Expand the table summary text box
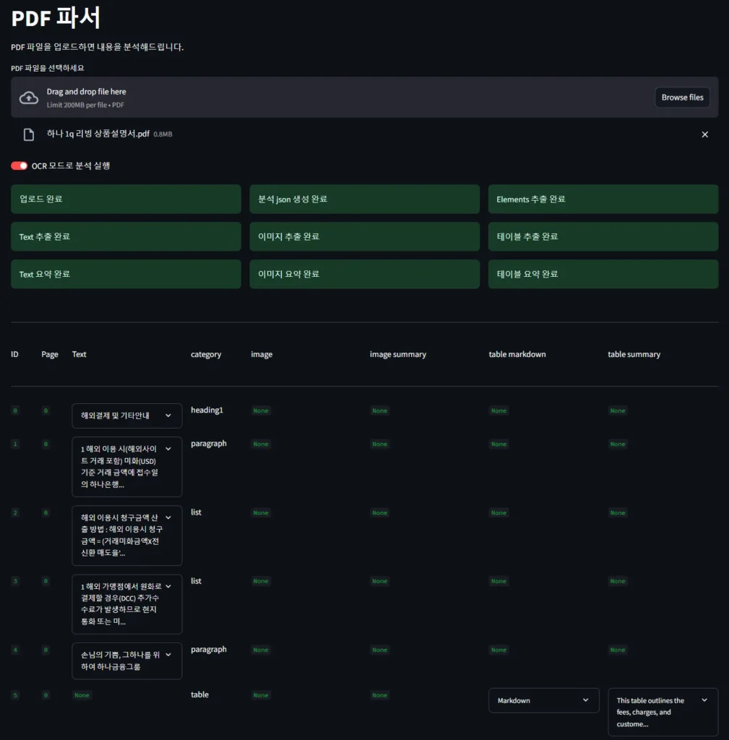 pos(663,711)
